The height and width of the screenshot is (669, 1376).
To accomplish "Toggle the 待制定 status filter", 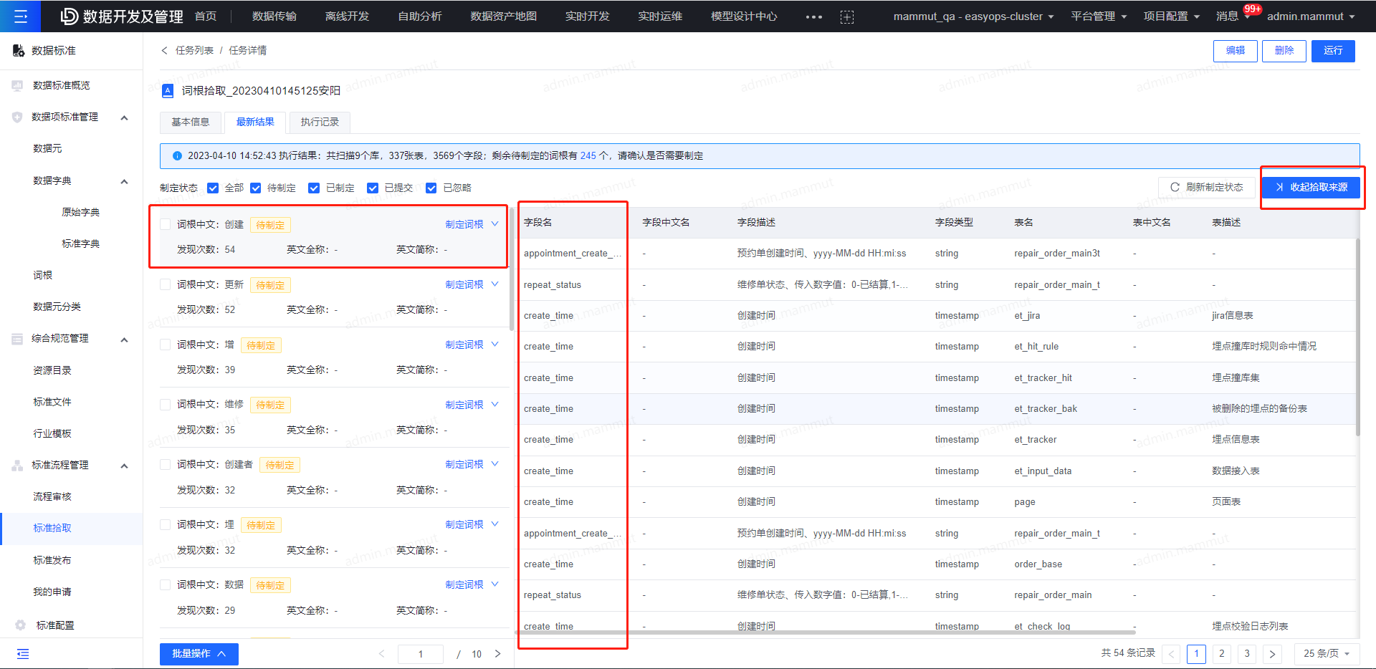I will click(256, 188).
